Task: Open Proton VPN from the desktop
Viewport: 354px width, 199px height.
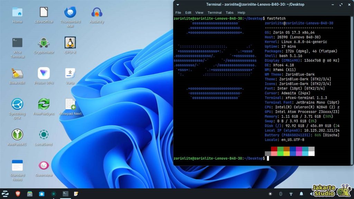Action: click(x=44, y=74)
